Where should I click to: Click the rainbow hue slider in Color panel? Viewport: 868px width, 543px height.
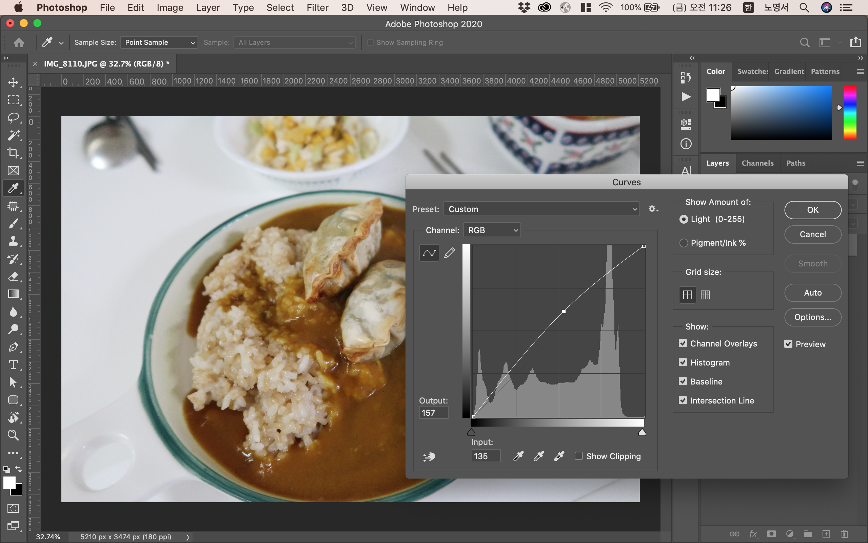(849, 113)
